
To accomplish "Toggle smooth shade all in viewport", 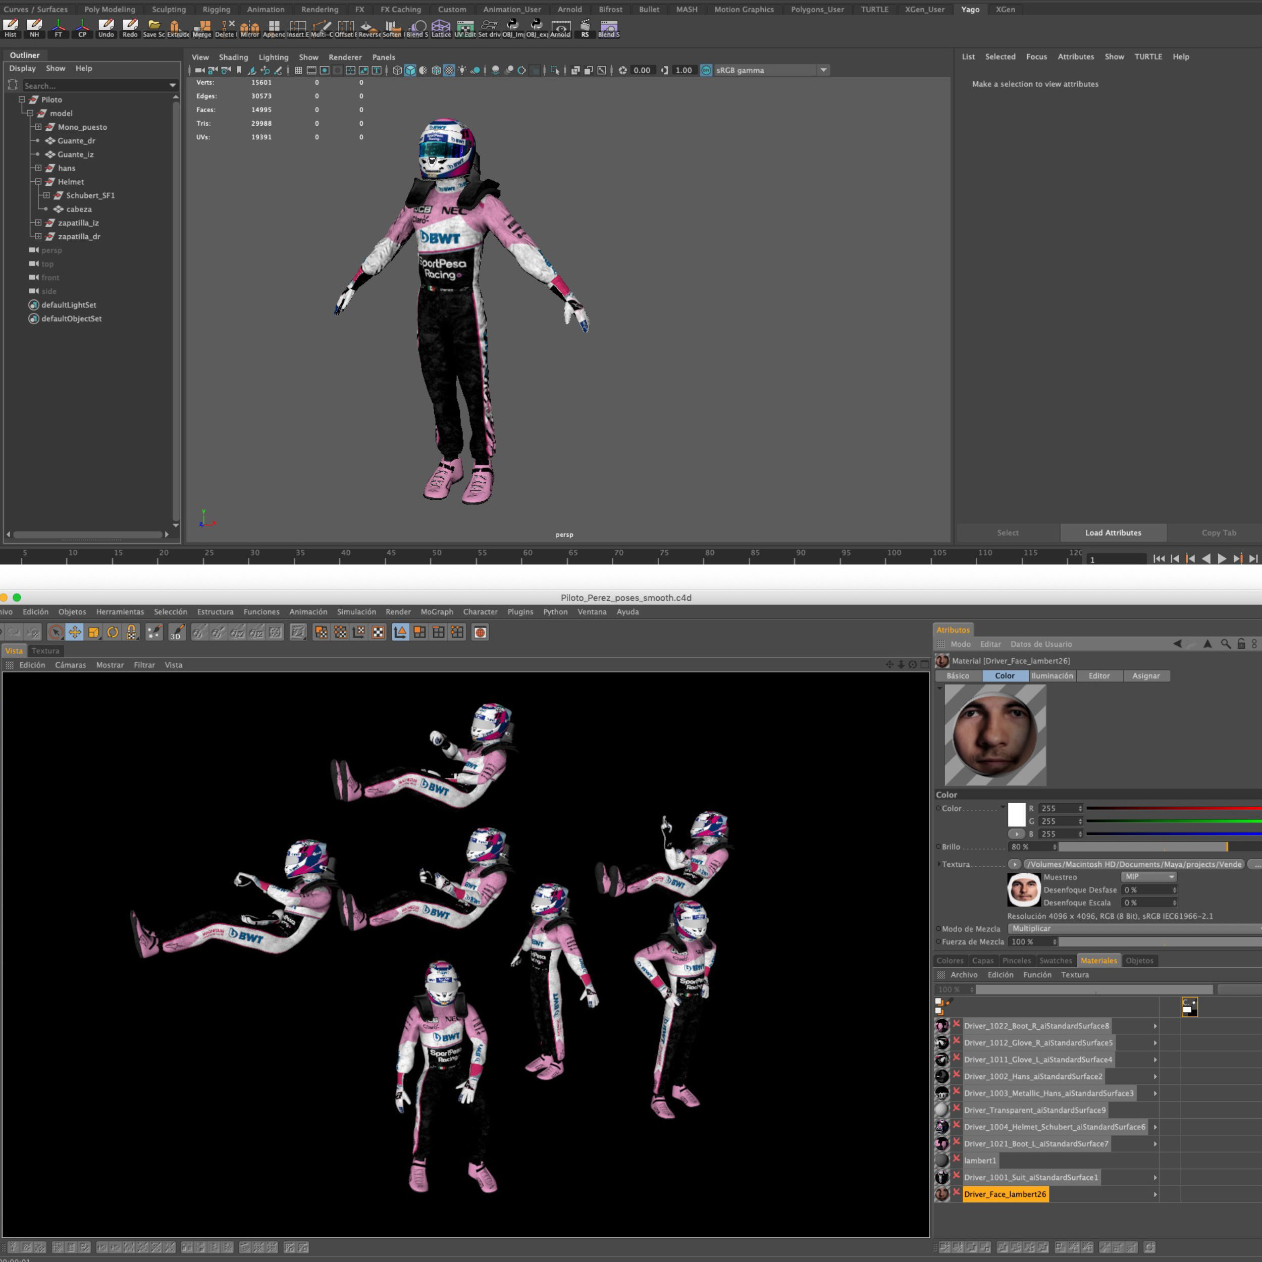I will coord(410,71).
